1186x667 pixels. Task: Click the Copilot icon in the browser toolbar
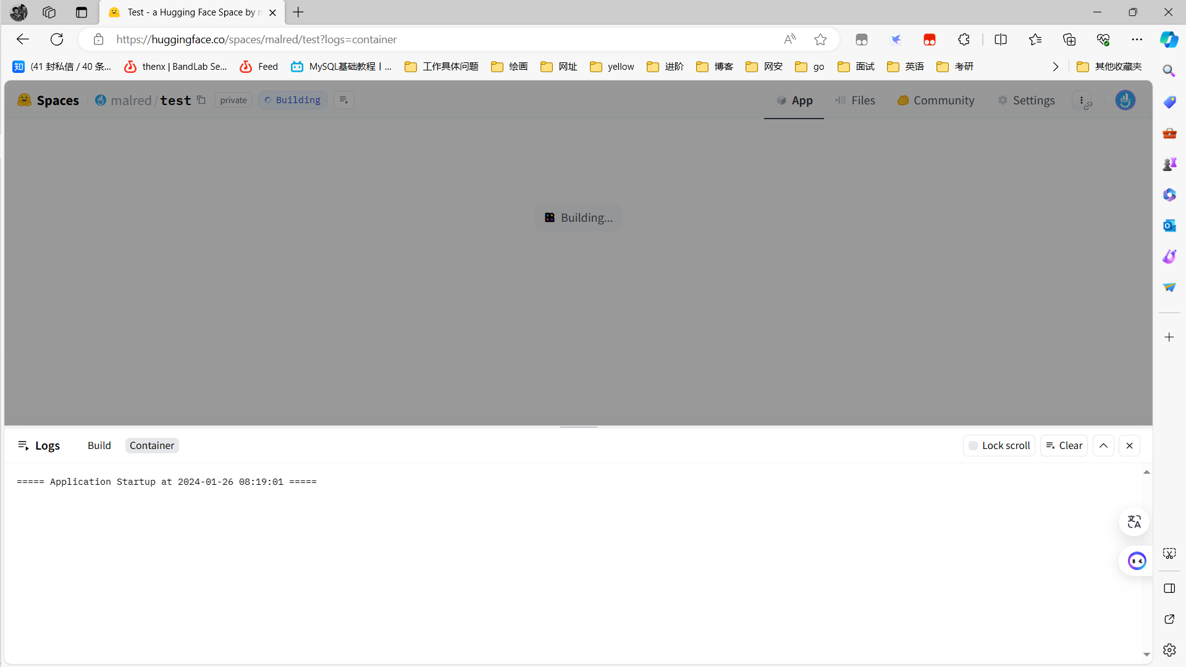pyautogui.click(x=1169, y=40)
